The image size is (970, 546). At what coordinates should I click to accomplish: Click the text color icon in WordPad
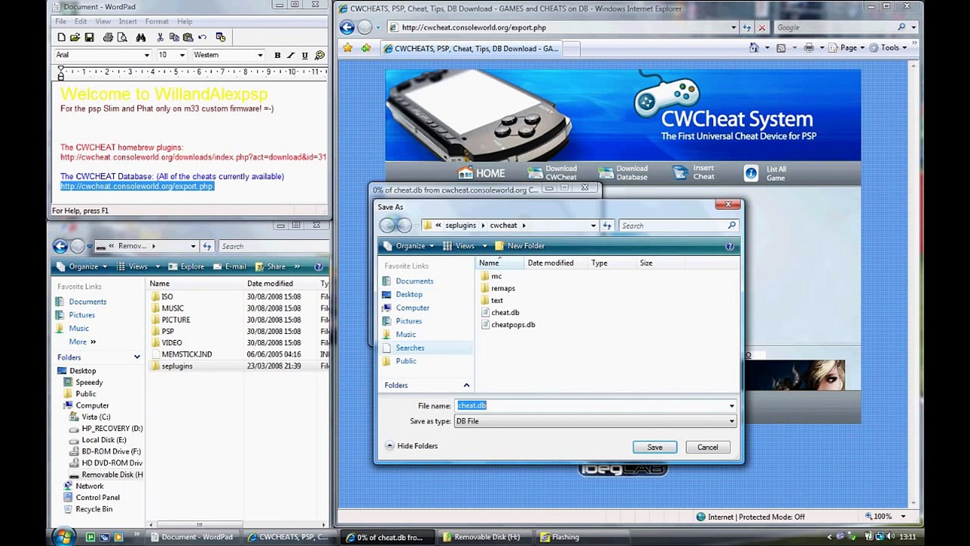click(x=319, y=55)
